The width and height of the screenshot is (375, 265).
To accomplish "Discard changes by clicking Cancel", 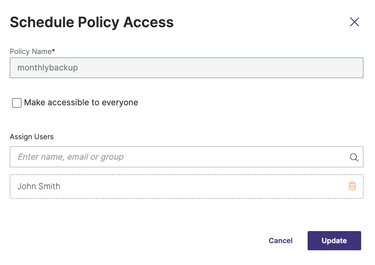I will (280, 240).
